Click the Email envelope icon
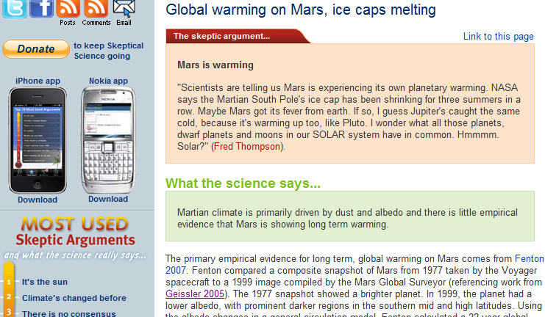This screenshot has width=545, height=317. tap(124, 7)
